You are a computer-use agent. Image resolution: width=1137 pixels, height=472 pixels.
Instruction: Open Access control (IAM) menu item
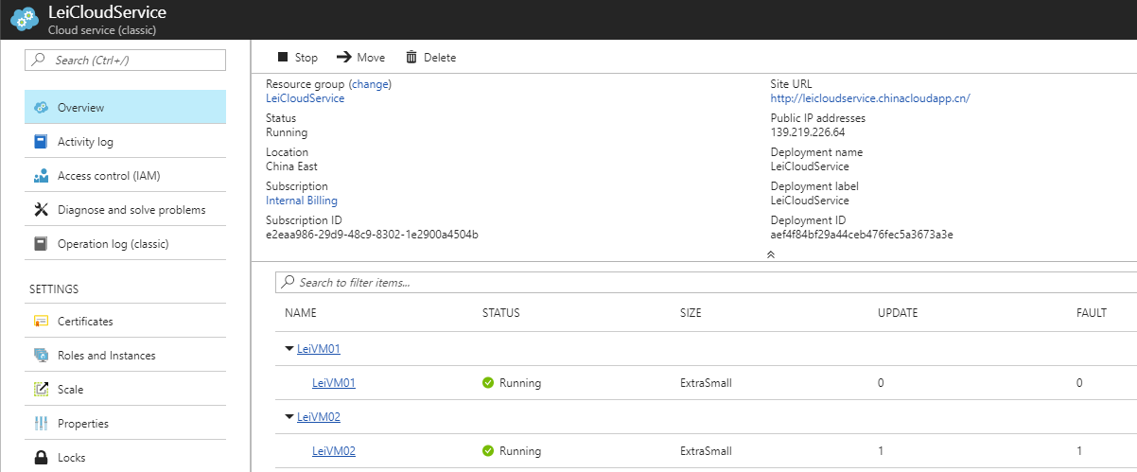coord(126,176)
